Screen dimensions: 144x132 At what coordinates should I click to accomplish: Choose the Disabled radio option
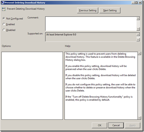point(4,30)
